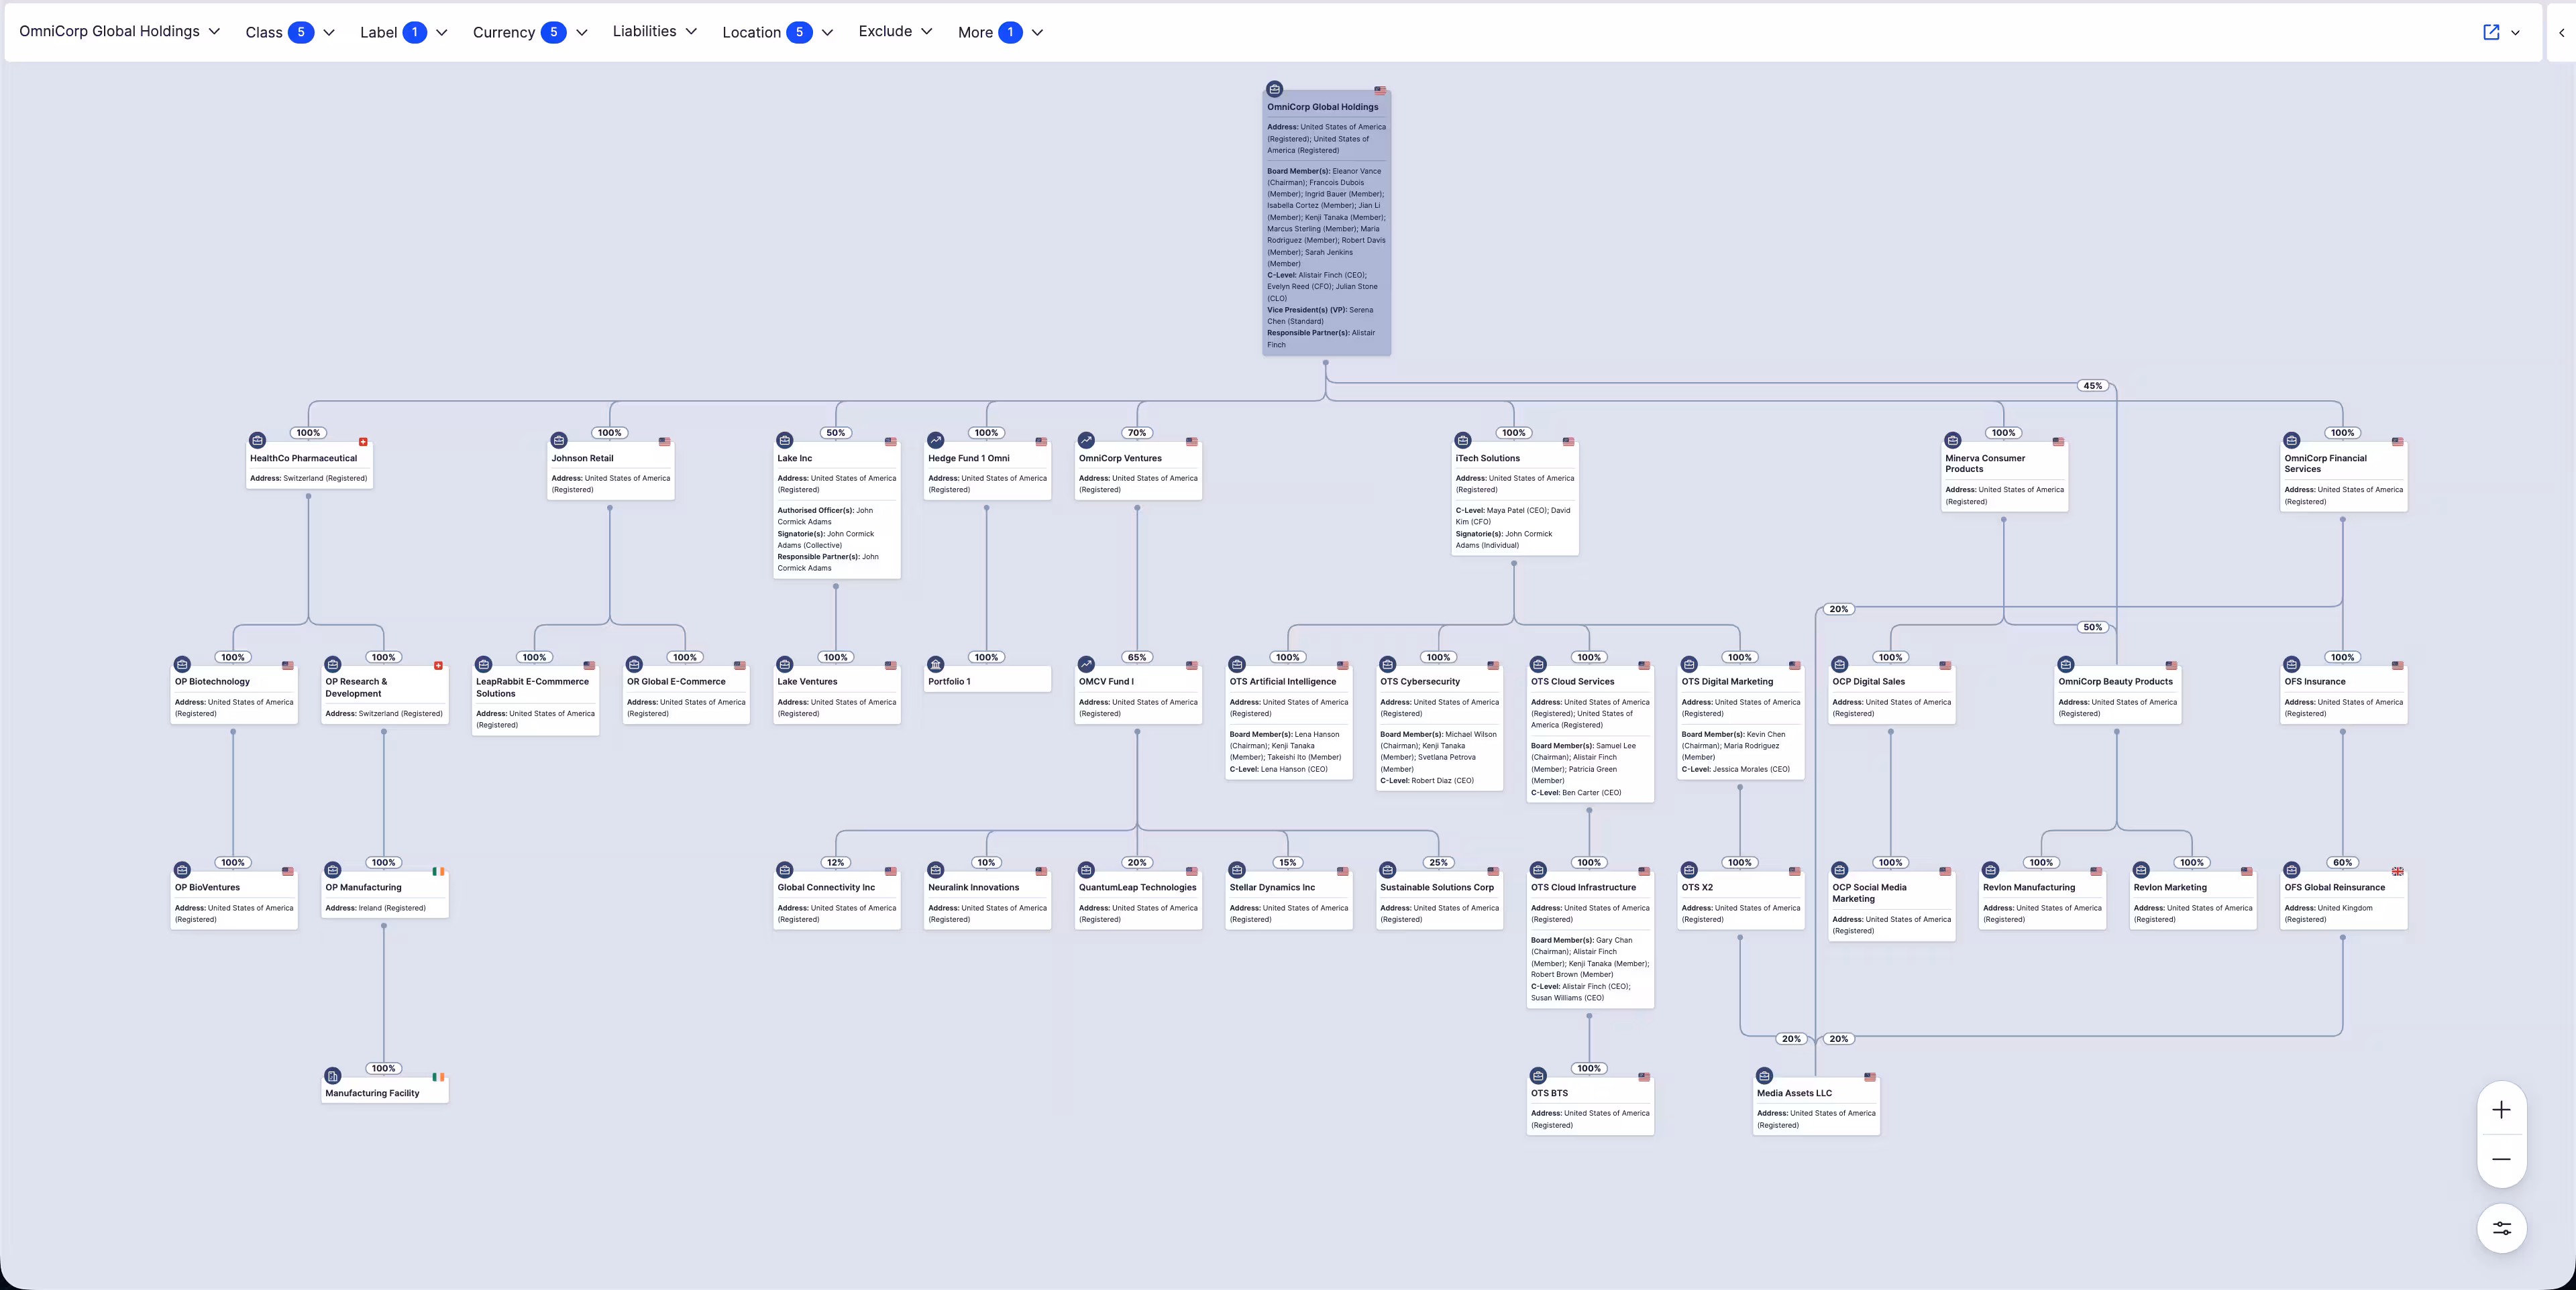This screenshot has height=1290, width=2576.
Task: Click the 45% ownership label
Action: point(2092,386)
